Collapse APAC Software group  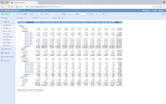pos(22,31)
